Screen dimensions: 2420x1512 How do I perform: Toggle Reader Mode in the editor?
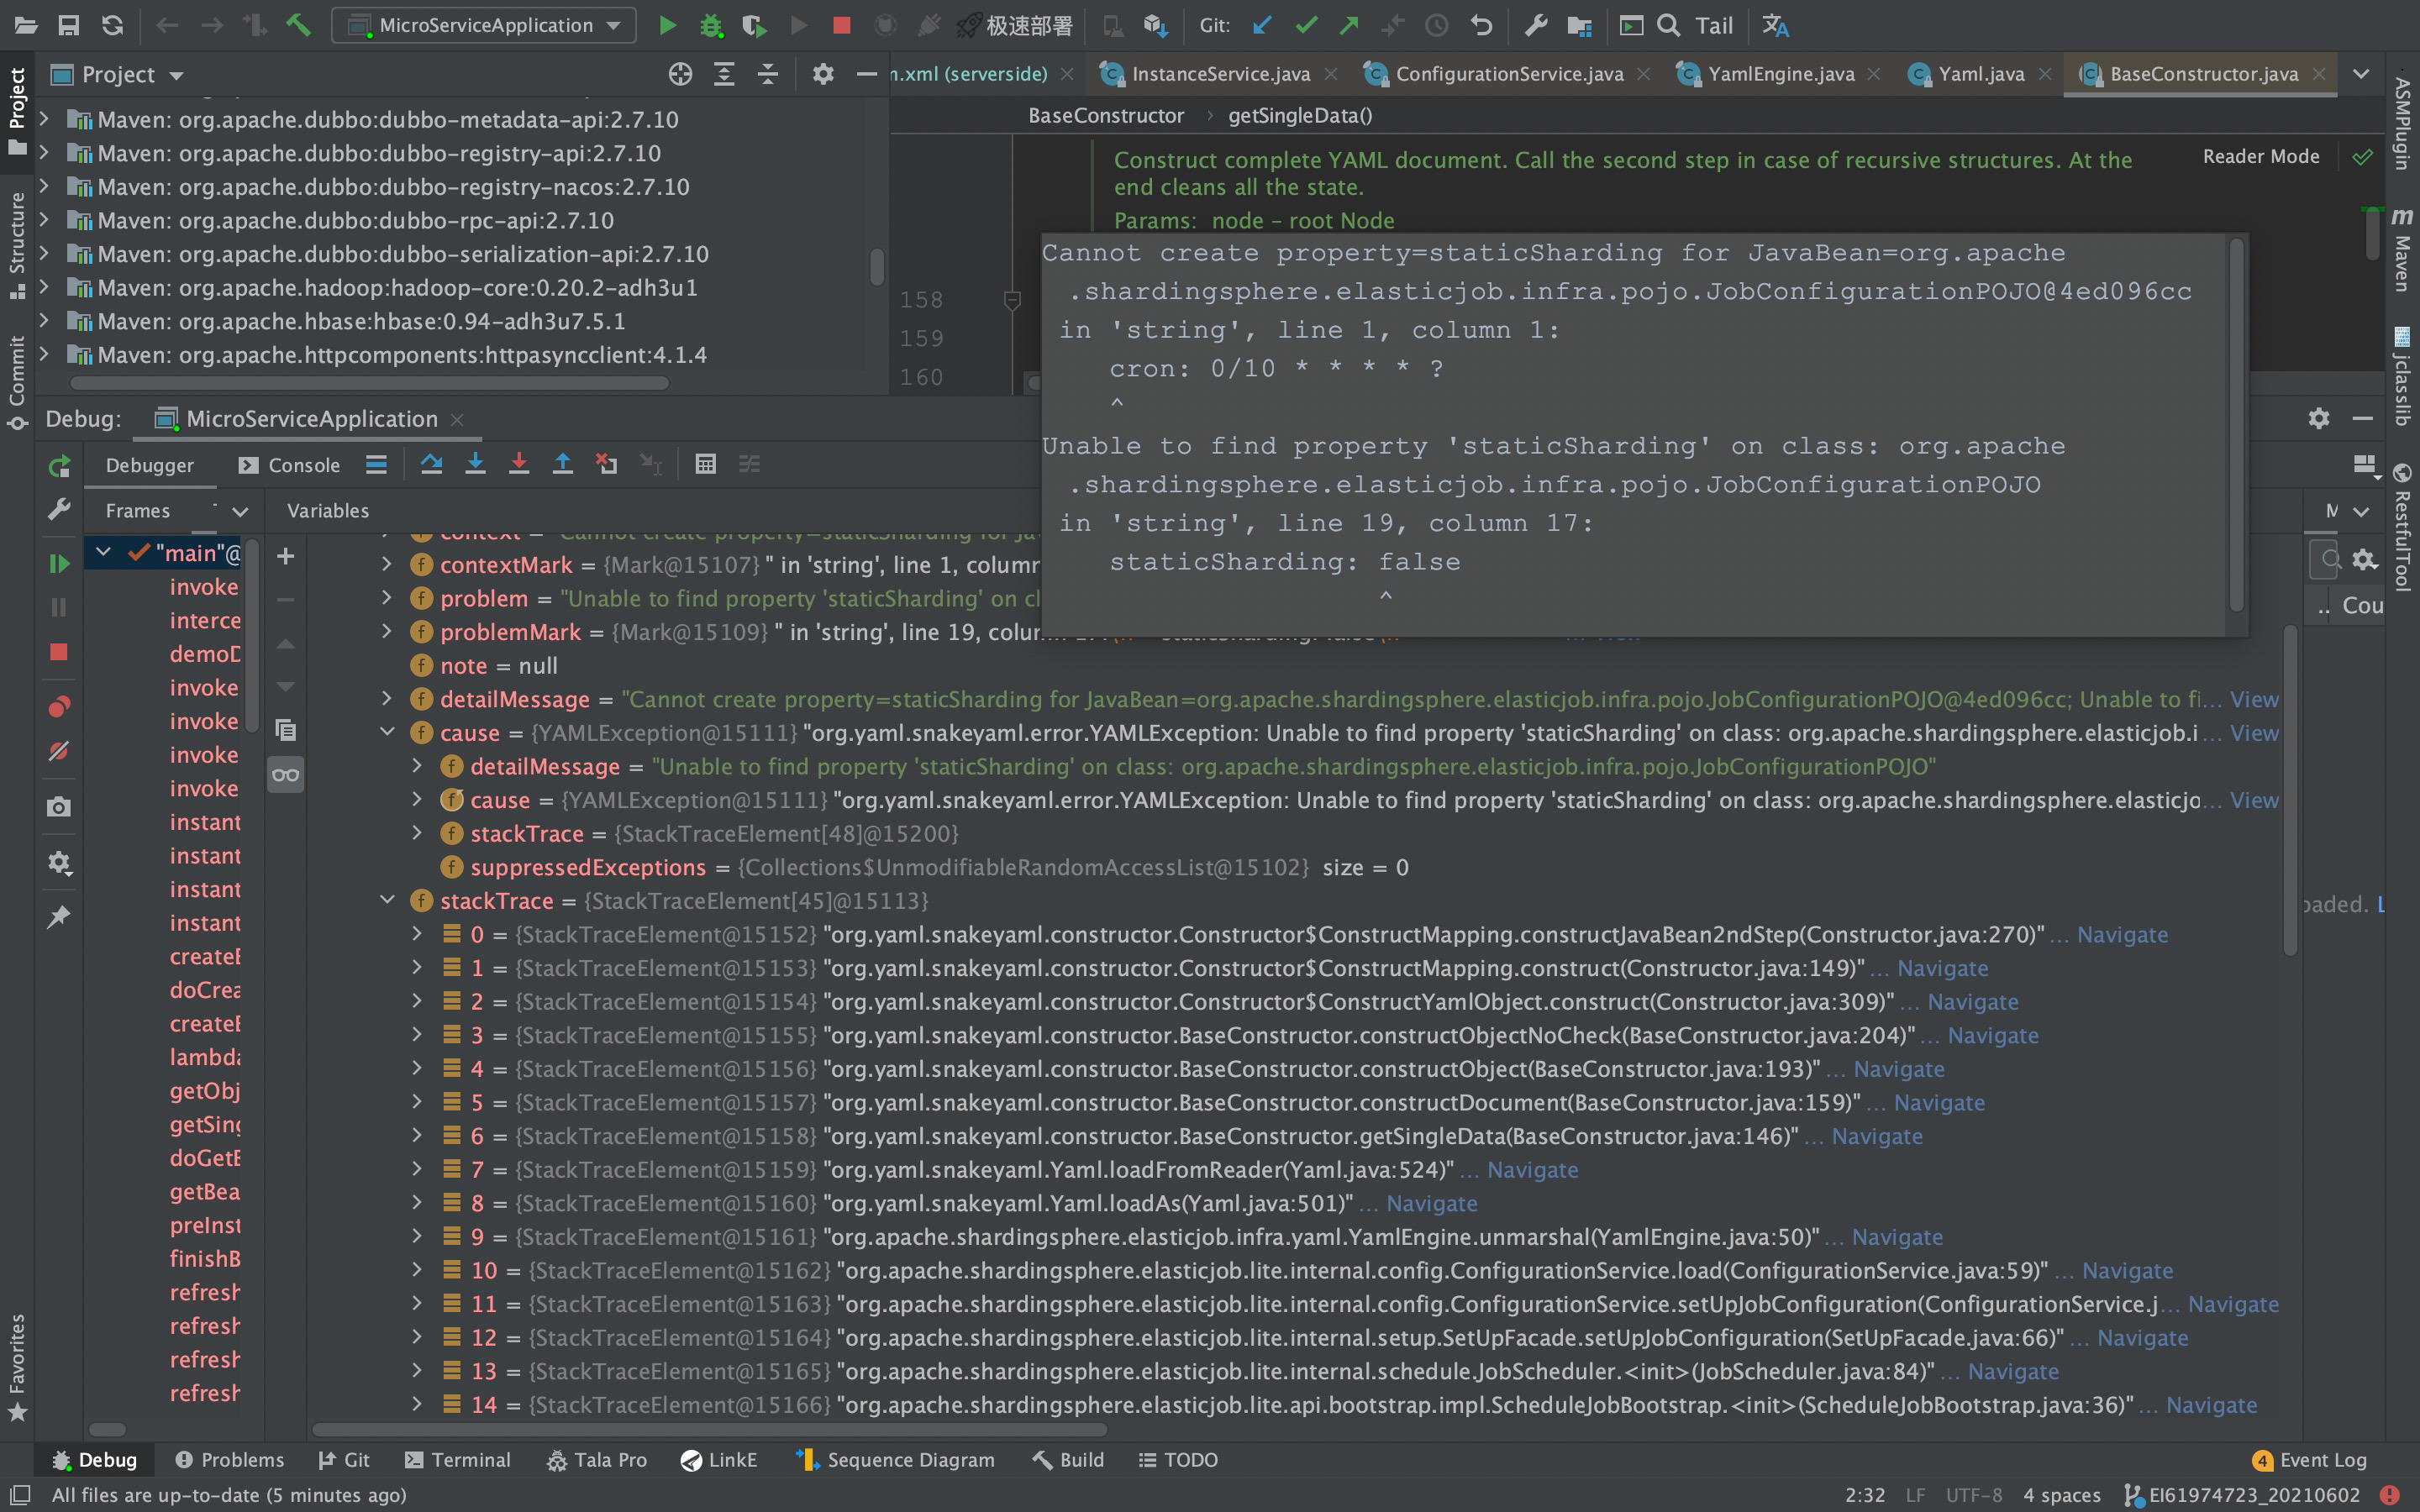click(x=2260, y=156)
